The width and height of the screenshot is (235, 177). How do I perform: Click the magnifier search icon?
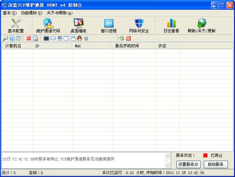click(5, 38)
